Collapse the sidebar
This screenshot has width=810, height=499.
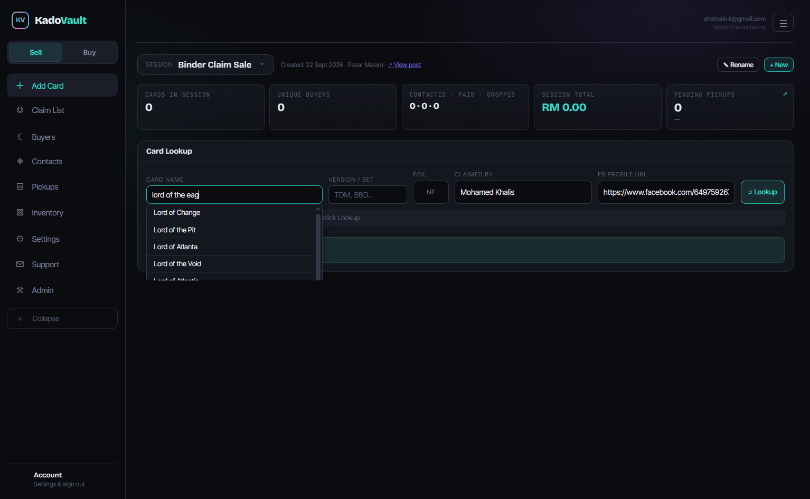click(62, 318)
